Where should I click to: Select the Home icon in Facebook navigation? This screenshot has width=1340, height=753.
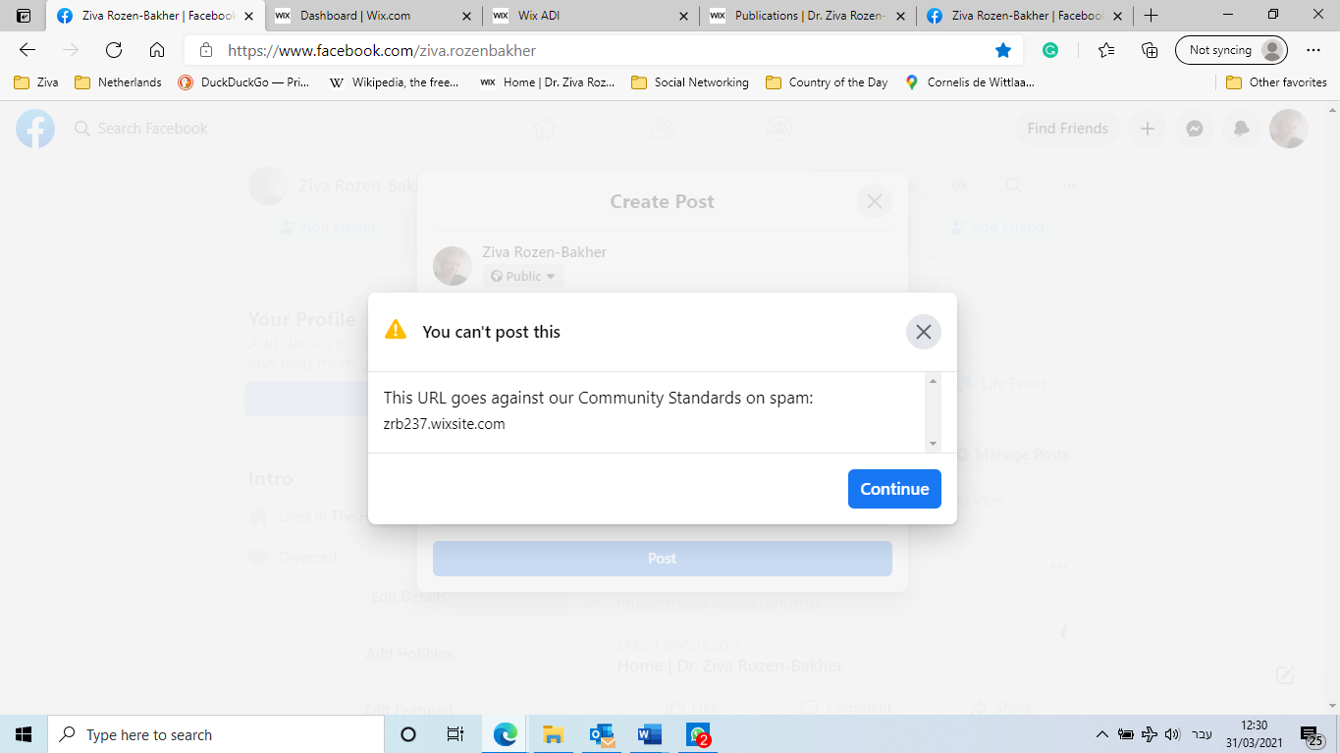pos(546,128)
